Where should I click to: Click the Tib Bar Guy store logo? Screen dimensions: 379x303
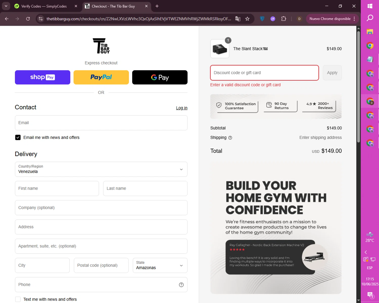coord(101,46)
